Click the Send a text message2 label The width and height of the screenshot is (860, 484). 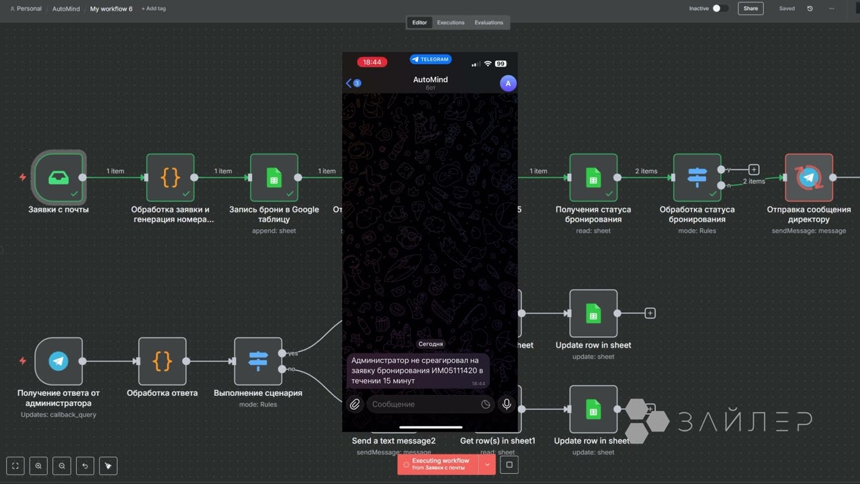[x=394, y=441]
